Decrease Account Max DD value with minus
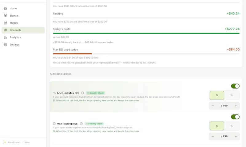This screenshot has height=147, width=246. click(x=212, y=106)
